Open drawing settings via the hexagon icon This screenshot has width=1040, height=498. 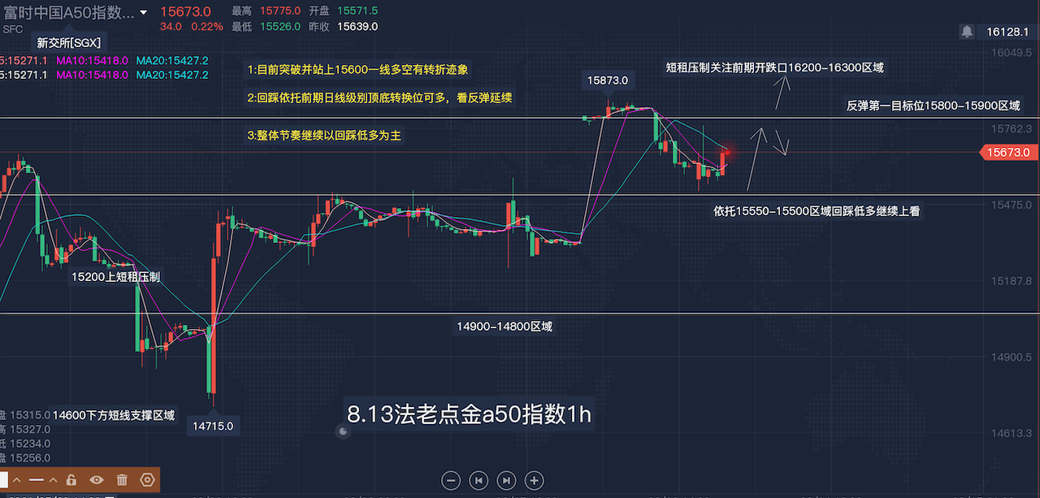(148, 479)
